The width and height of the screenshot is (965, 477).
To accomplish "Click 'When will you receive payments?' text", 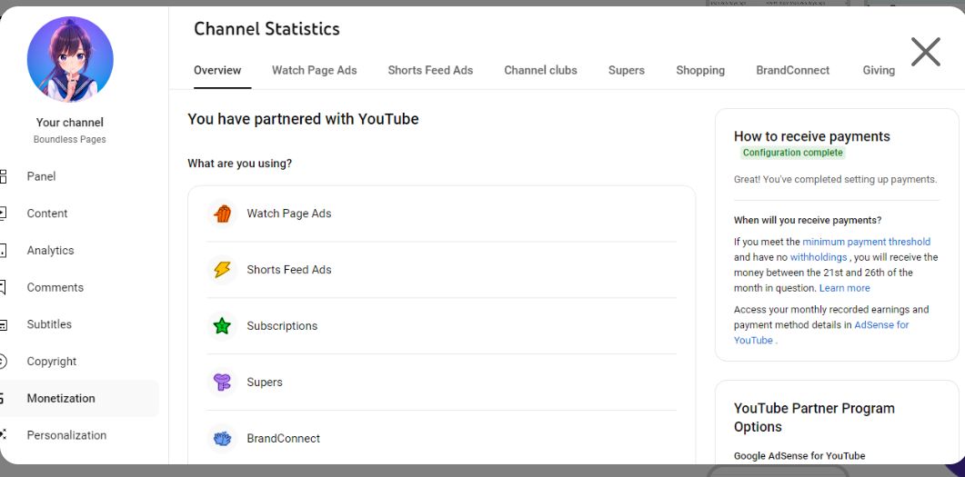I will click(x=808, y=220).
